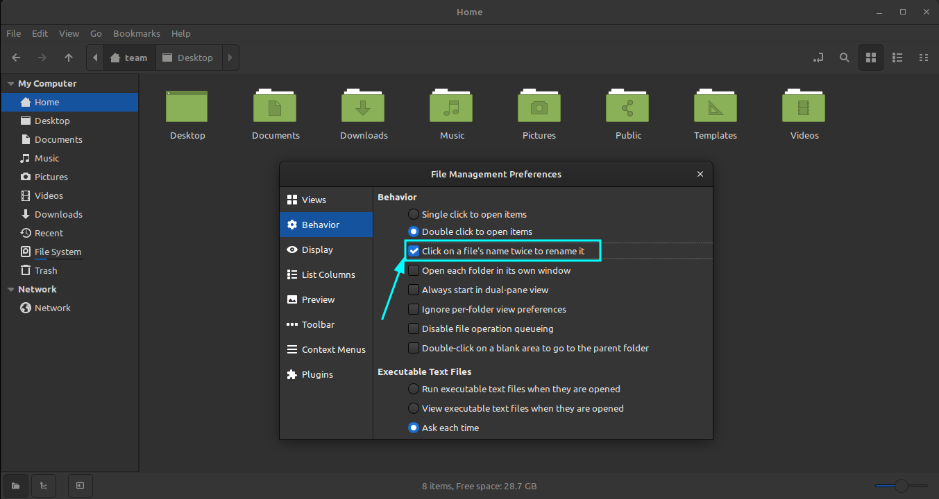Select the Behavior preferences tab
939x499 pixels.
point(326,225)
